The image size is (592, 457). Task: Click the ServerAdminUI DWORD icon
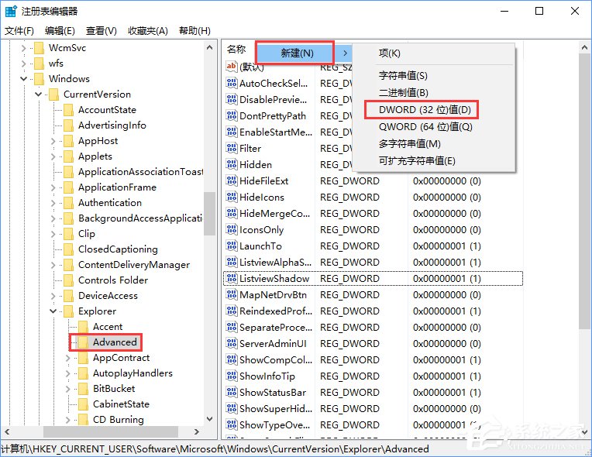[231, 343]
